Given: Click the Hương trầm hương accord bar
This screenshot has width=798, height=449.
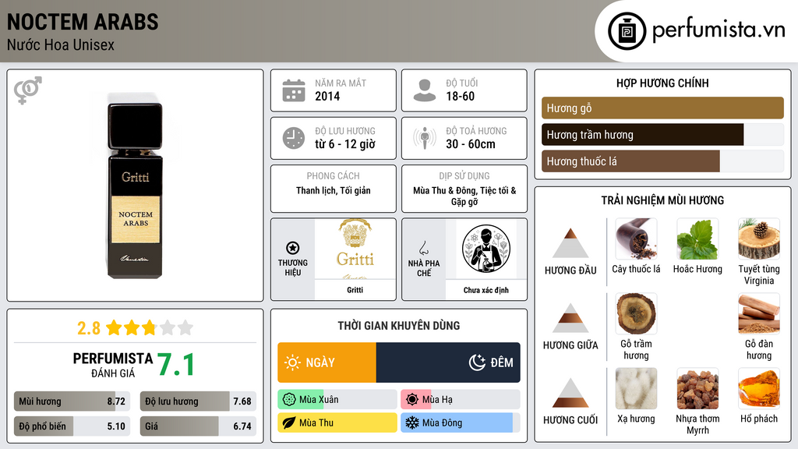Looking at the screenshot, I should pyautogui.click(x=662, y=135).
